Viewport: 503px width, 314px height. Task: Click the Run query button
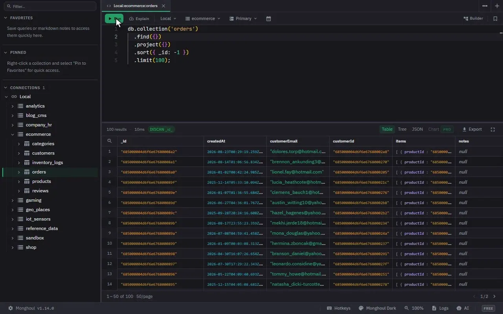[114, 18]
